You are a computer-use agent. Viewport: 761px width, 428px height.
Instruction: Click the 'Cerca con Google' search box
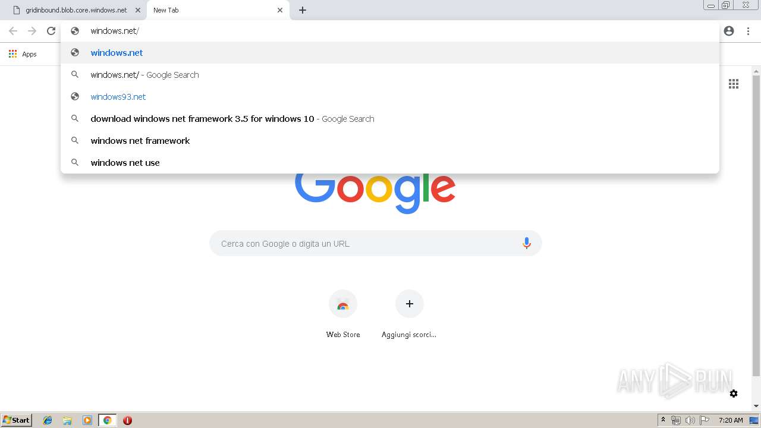375,243
